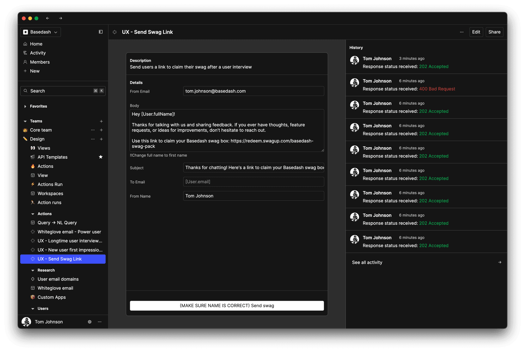Select UX - Send Swag Link in sidebar
525x352 pixels.
[63, 259]
